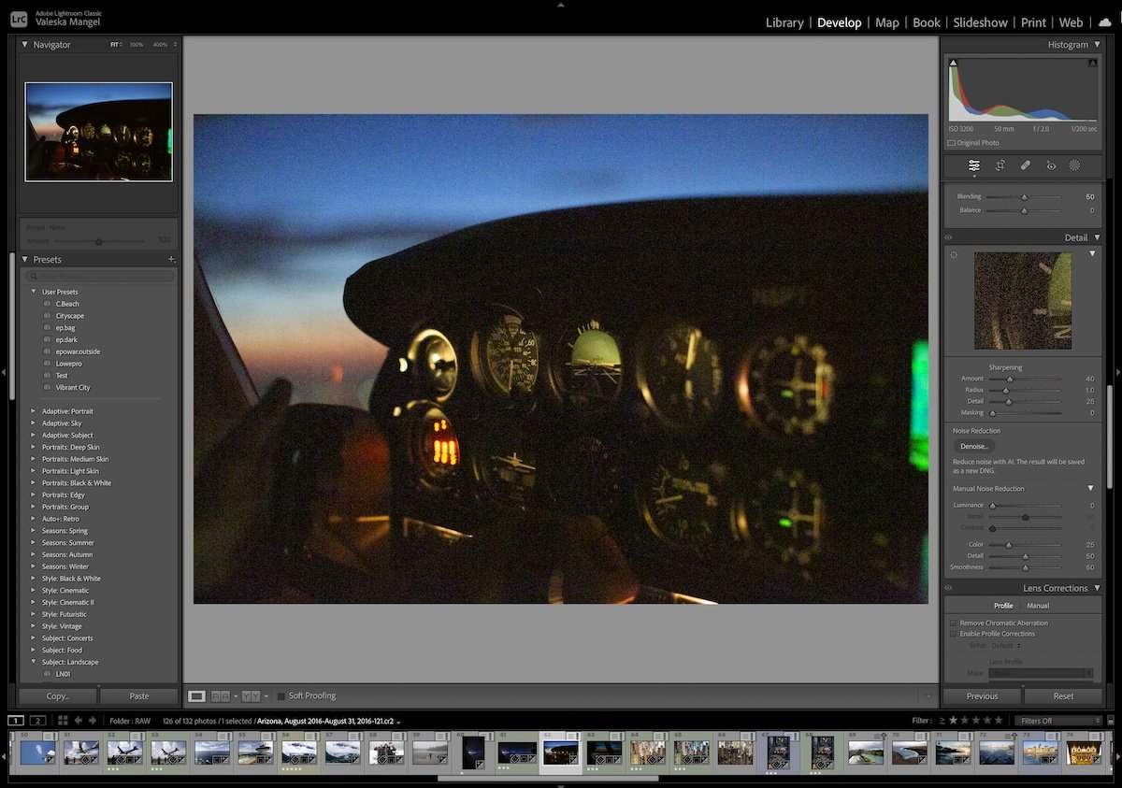
Task: Select the Crop Overlay tool
Action: coord(1000,165)
